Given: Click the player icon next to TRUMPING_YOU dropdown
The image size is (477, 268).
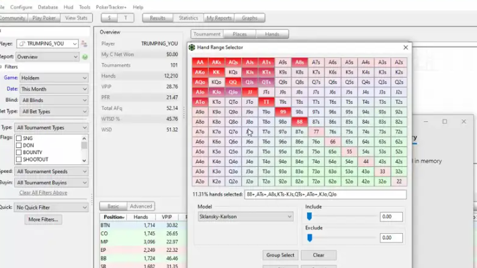Looking at the screenshot, I should pos(84,44).
